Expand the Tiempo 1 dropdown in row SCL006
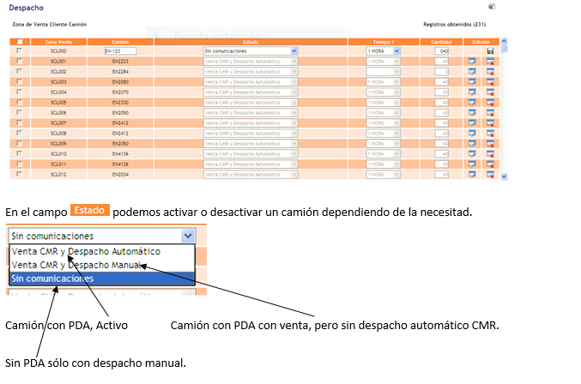581x384 pixels. pyautogui.click(x=384, y=113)
